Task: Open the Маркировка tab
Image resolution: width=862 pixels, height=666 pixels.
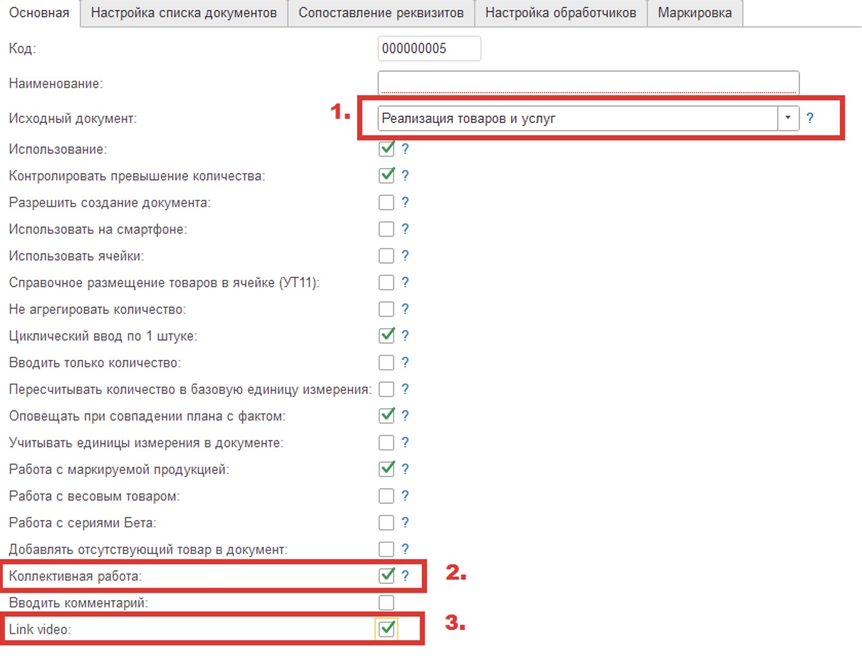Action: coord(694,13)
